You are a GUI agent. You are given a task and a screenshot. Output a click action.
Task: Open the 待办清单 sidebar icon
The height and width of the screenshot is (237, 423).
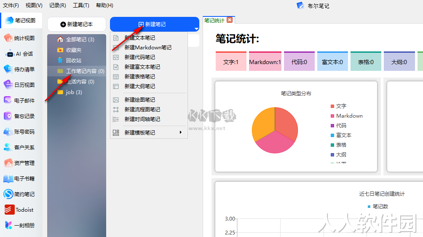click(8, 70)
